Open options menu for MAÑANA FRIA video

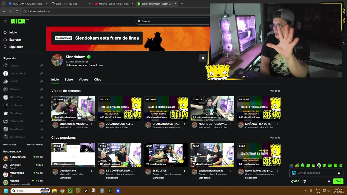277,124
